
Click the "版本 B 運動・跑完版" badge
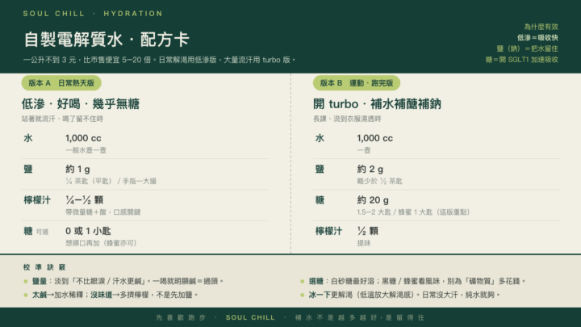(357, 83)
